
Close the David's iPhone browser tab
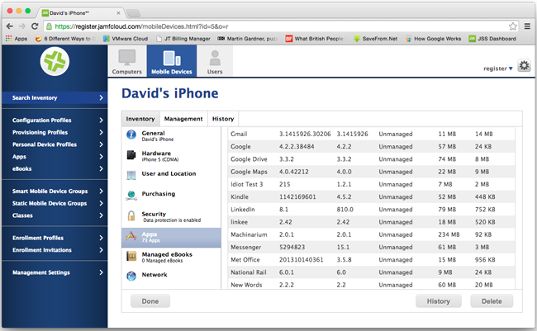coord(118,13)
